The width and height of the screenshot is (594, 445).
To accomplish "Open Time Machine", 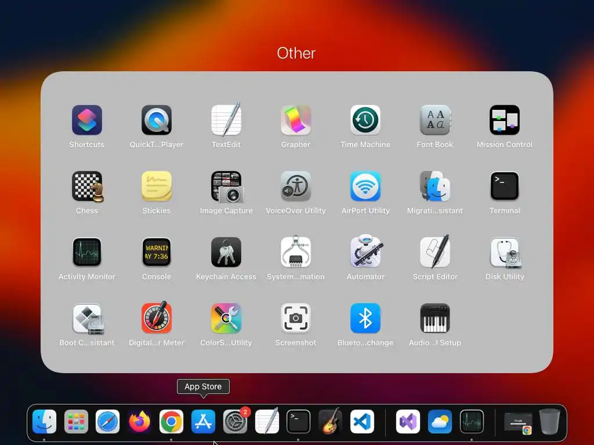I will (x=365, y=120).
